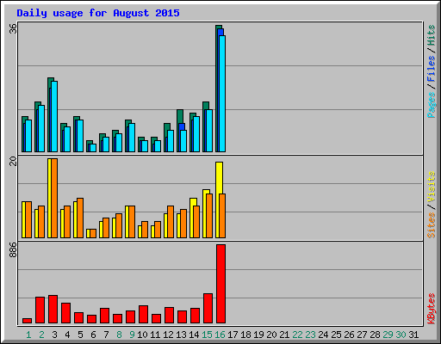Click the orange Sites bar for day 6
The height and width of the screenshot is (344, 441).
point(93,233)
